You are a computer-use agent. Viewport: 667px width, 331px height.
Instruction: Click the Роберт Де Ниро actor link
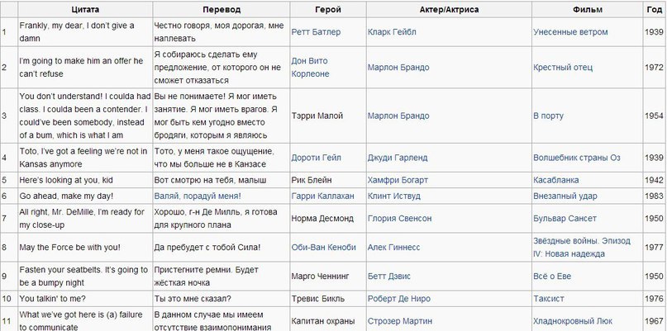click(399, 298)
